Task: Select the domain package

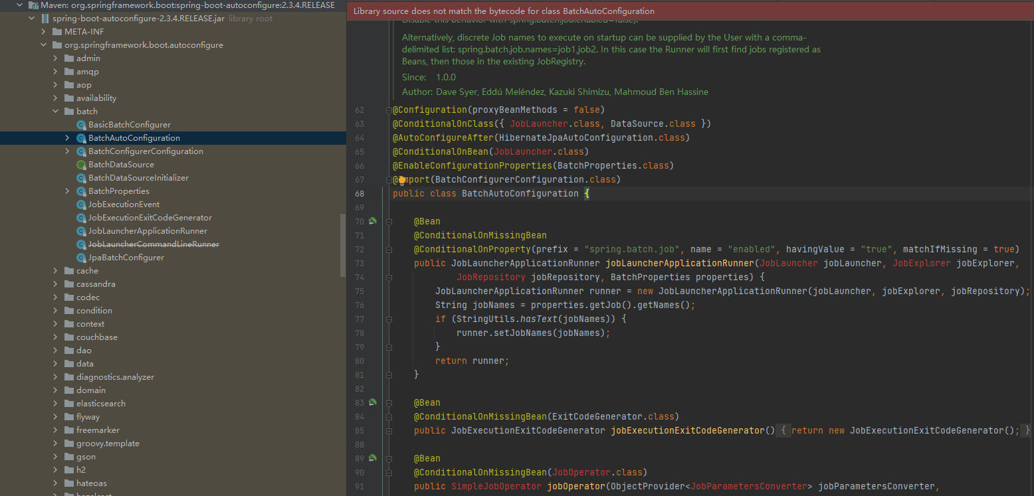Action: click(91, 390)
